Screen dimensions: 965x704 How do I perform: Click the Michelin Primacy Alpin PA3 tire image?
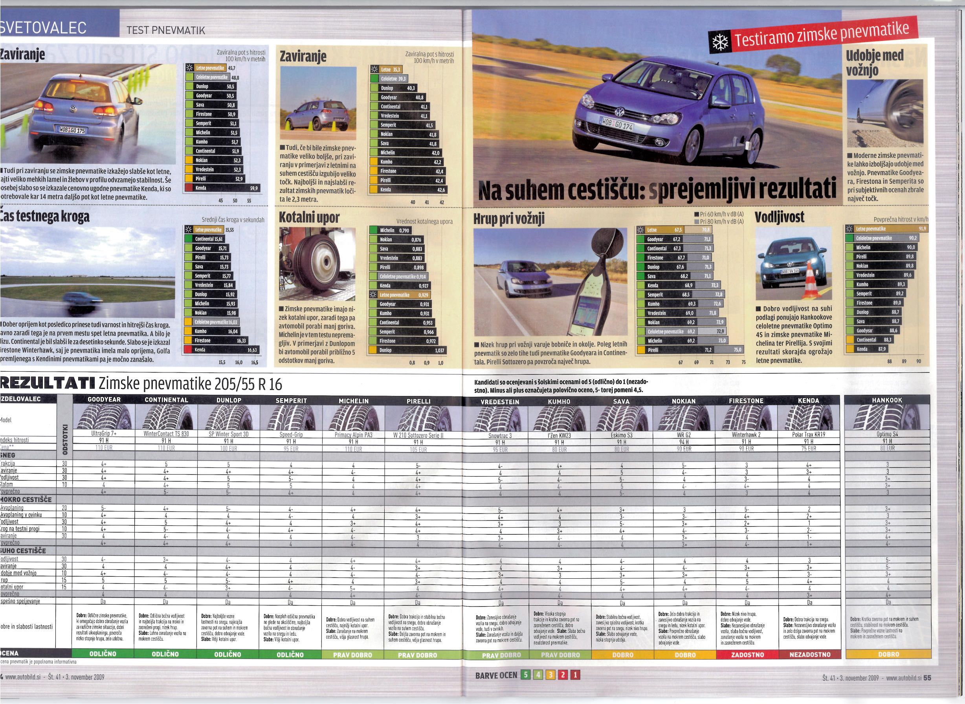(x=353, y=418)
